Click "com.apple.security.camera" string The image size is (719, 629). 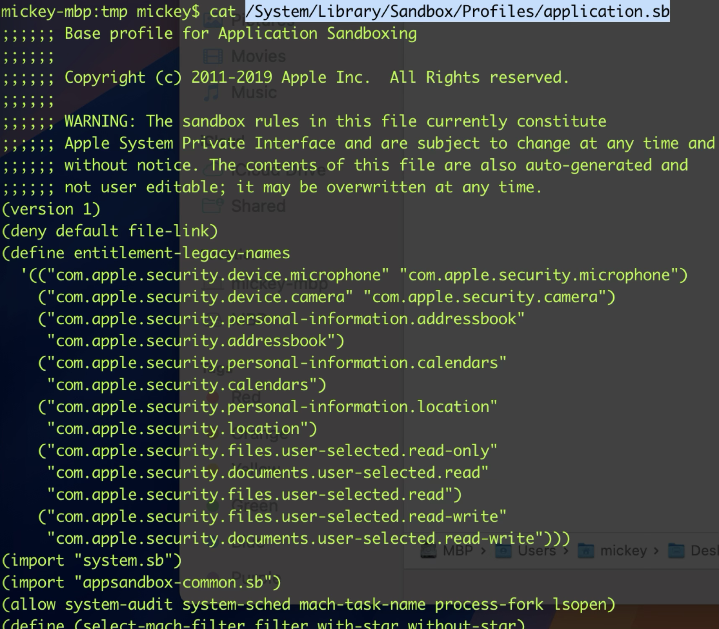(x=485, y=297)
